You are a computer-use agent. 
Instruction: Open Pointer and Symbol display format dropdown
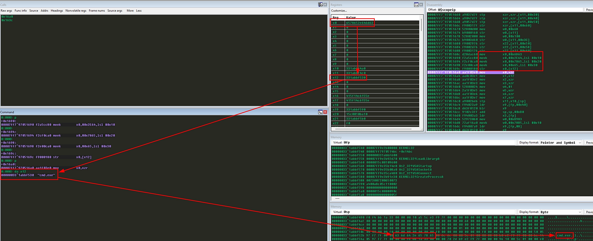point(561,143)
